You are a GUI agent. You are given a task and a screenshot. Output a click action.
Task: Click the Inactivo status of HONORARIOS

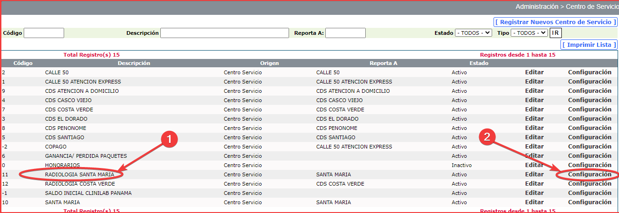click(x=461, y=165)
